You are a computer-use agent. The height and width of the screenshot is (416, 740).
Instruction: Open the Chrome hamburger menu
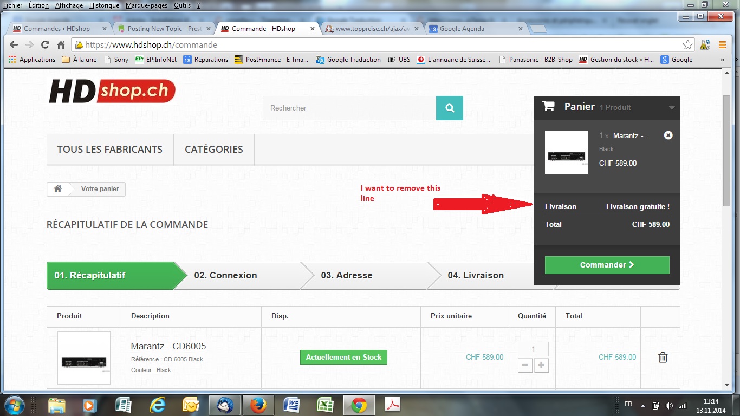click(x=722, y=45)
